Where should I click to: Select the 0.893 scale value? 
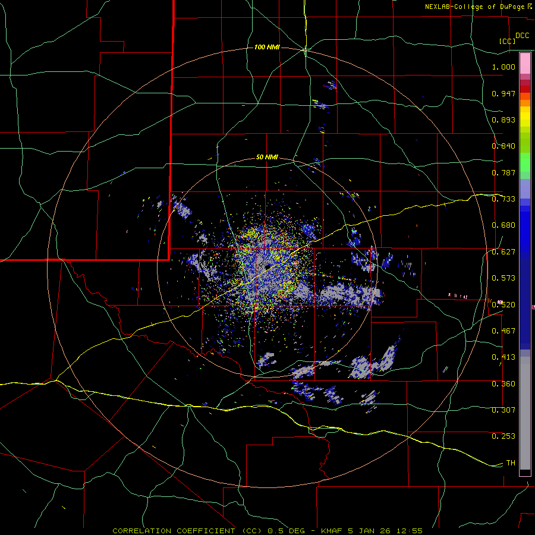coord(503,119)
